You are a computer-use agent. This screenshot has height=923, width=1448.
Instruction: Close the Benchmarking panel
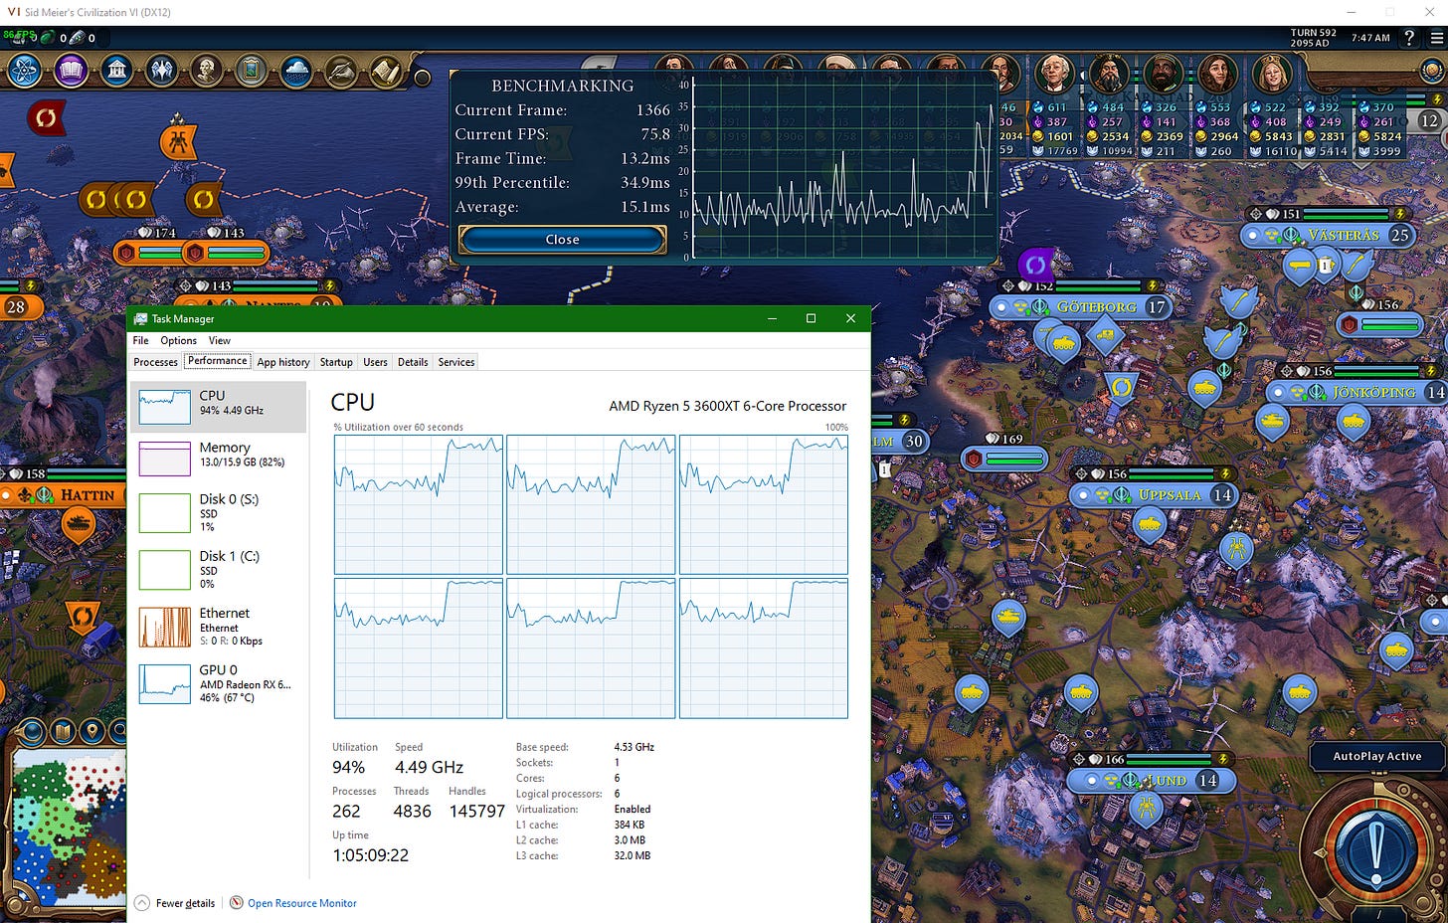[x=562, y=240]
